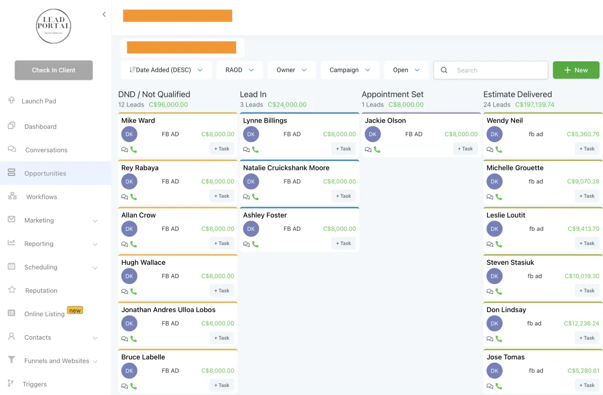Open the Campaign filter dropdown
Image resolution: width=603 pixels, height=395 pixels.
(350, 70)
